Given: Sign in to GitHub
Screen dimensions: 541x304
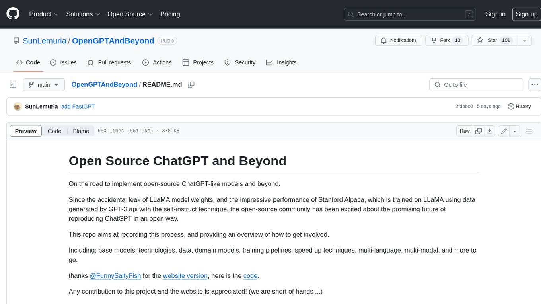Looking at the screenshot, I should (495, 14).
